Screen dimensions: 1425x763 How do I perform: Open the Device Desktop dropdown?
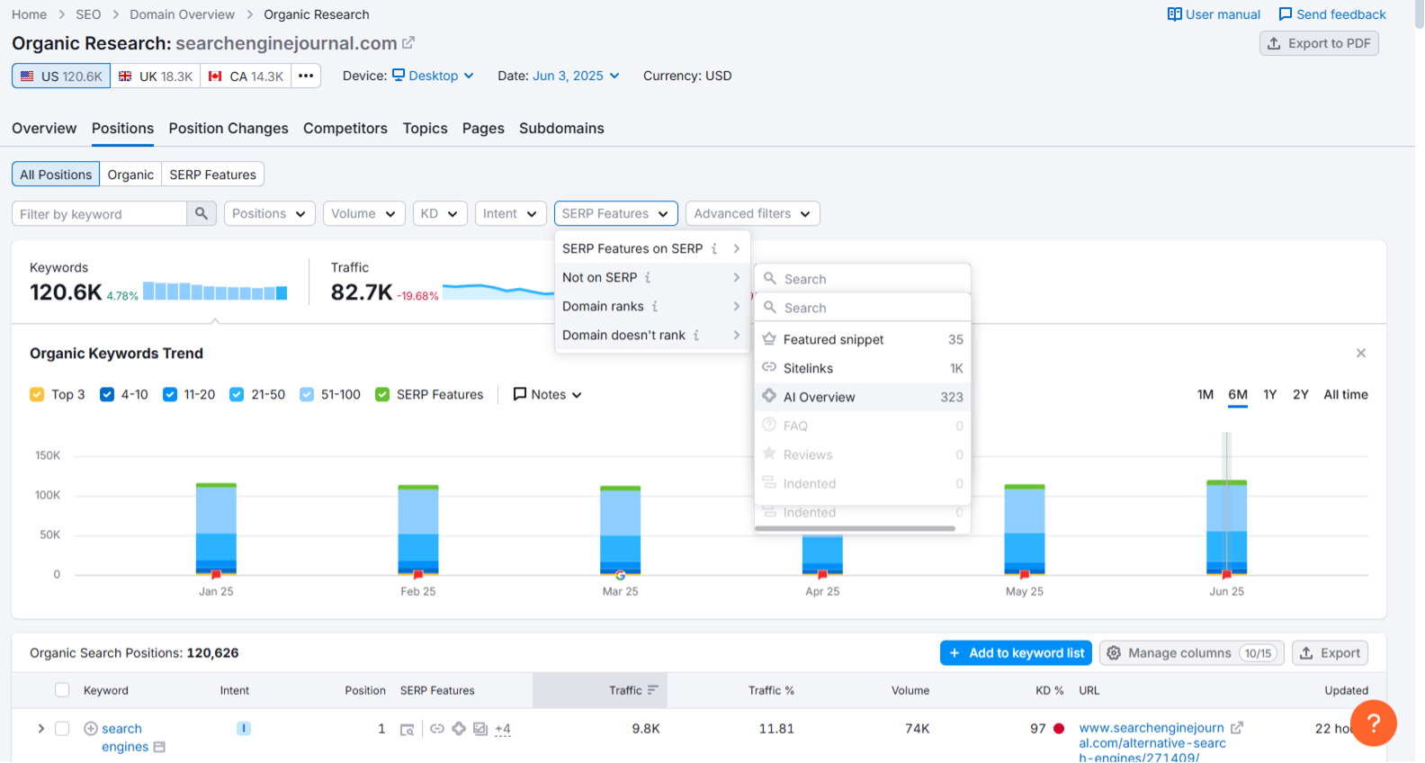(x=433, y=76)
